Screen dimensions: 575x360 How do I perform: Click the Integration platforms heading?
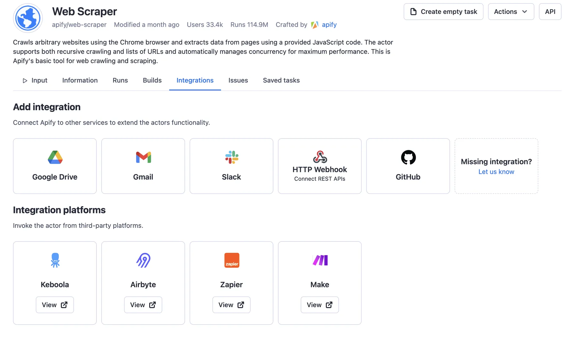(x=59, y=210)
